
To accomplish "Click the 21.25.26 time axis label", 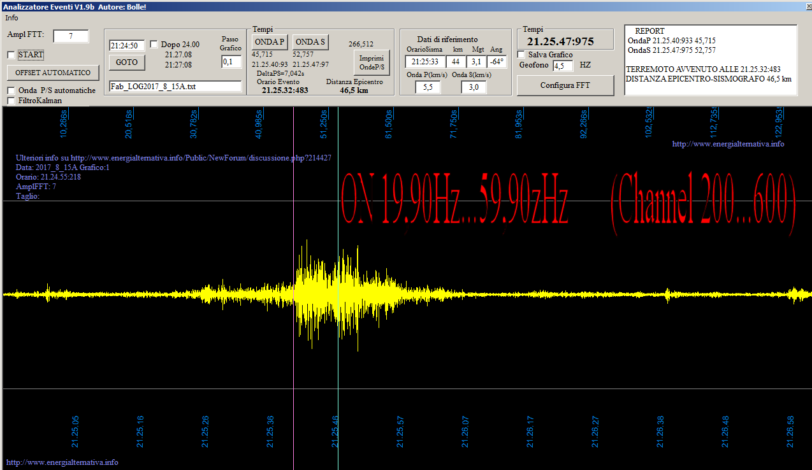I will click(206, 431).
